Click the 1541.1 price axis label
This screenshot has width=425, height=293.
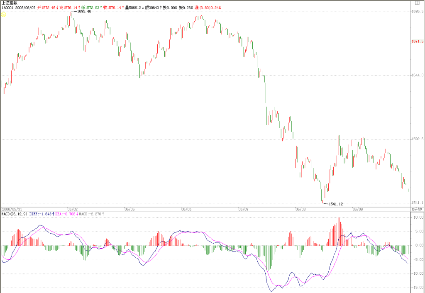pyautogui.click(x=418, y=203)
